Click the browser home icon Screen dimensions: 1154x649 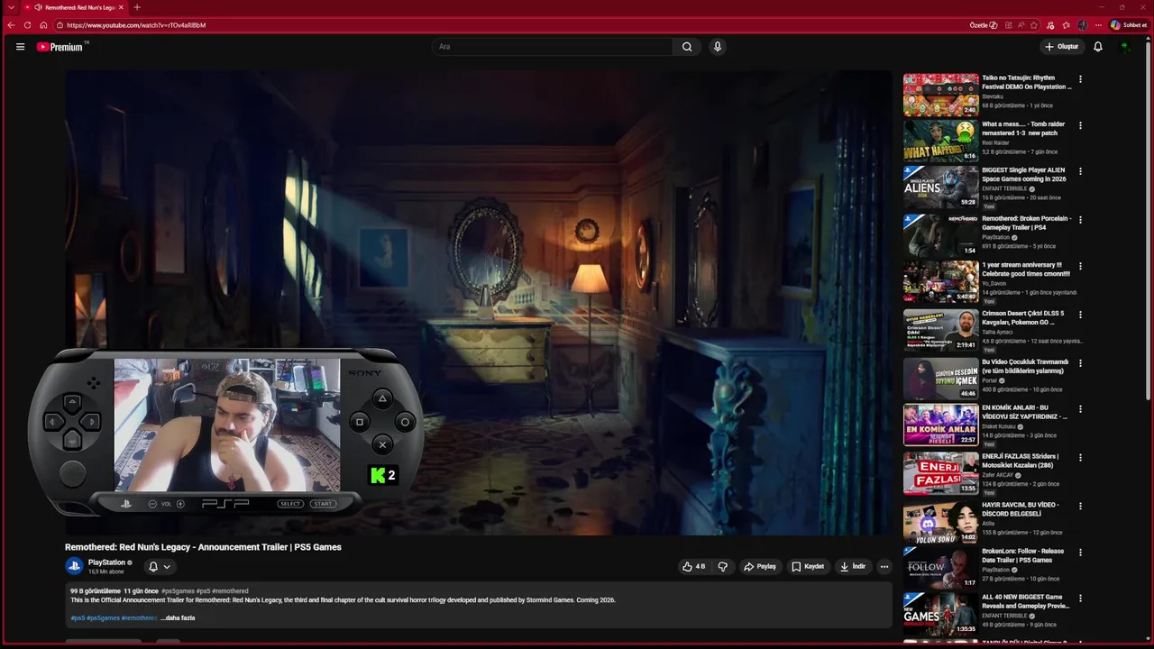[x=43, y=25]
